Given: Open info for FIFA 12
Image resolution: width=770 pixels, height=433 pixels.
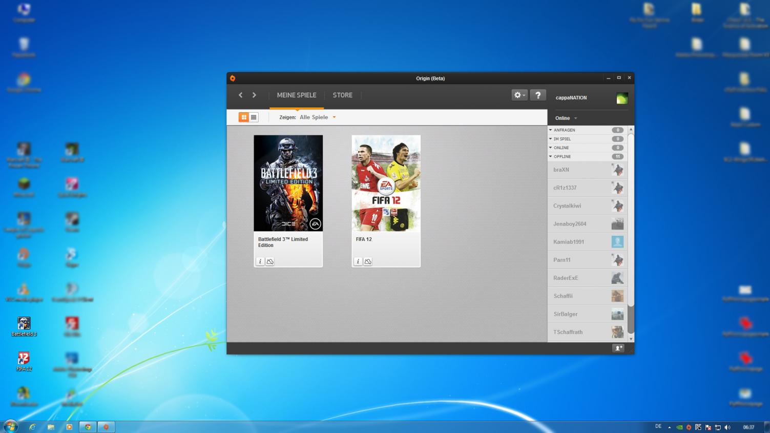Looking at the screenshot, I should pyautogui.click(x=358, y=261).
